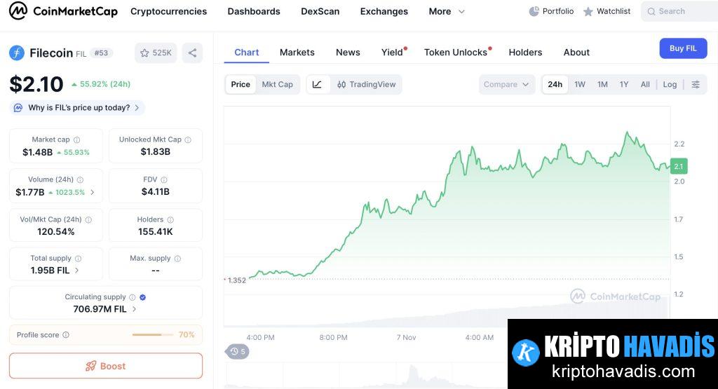Click the chart events clock badge

237,351
